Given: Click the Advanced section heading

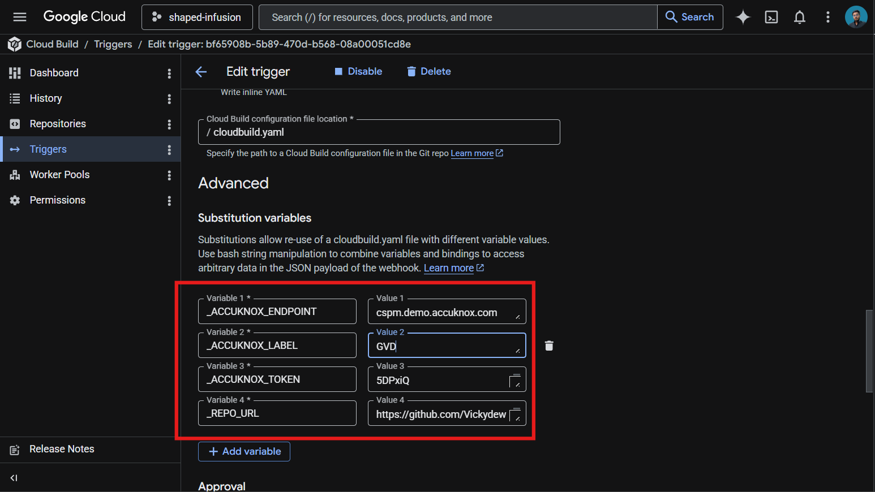Looking at the screenshot, I should tap(233, 183).
